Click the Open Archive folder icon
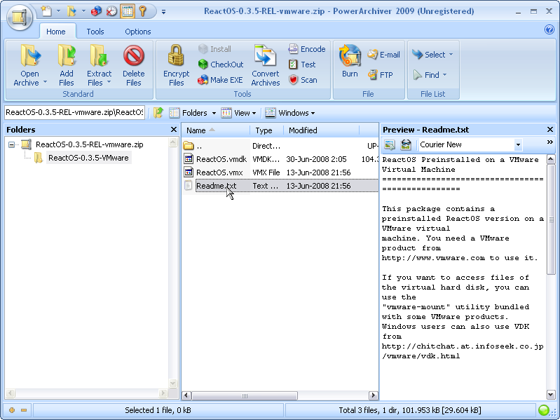 [30, 55]
